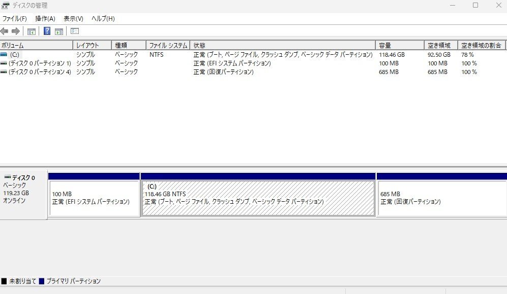Click the 正常 (EFI システム パーティション) status cell in the list
The height and width of the screenshot is (294, 507).
[x=232, y=63]
